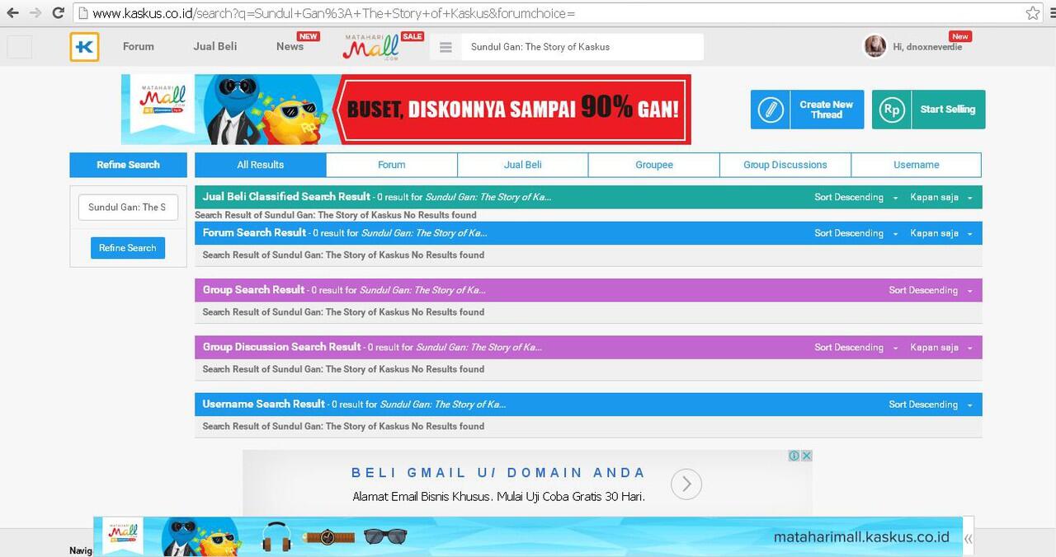Open Forum in top navigation
1056x557 pixels.
click(x=139, y=46)
